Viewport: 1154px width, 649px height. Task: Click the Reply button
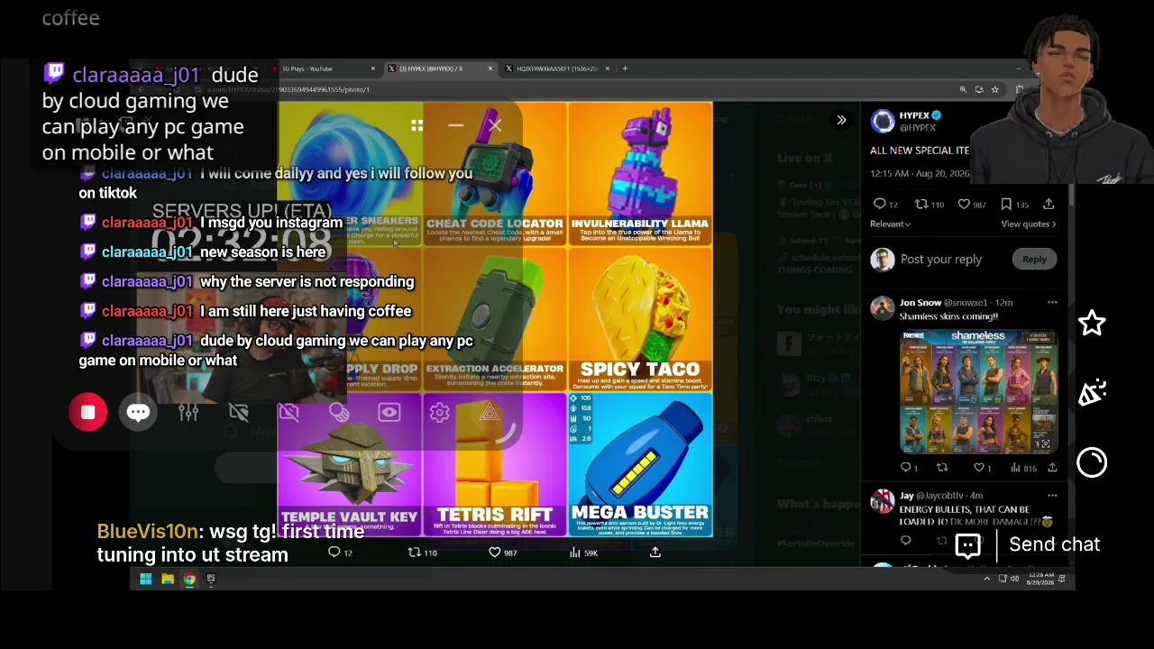(x=1034, y=260)
